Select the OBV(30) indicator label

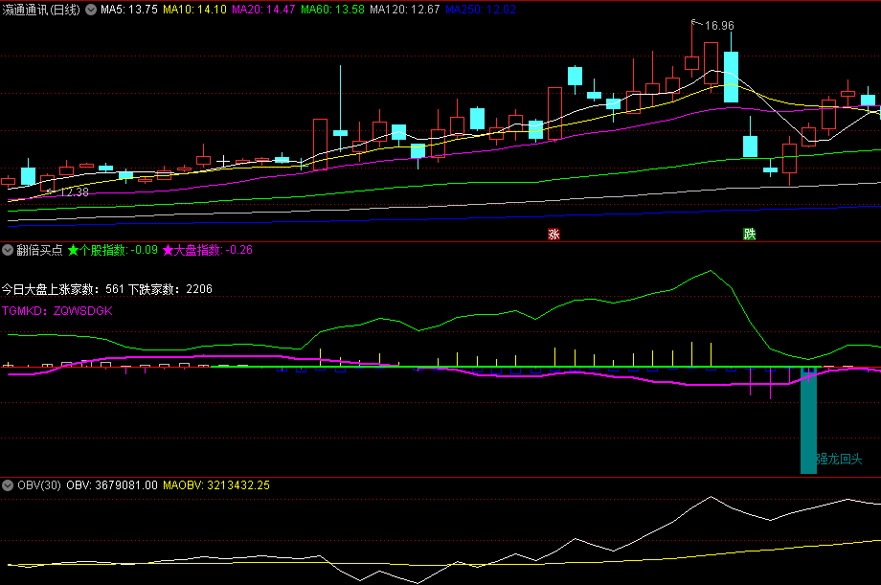(x=38, y=485)
